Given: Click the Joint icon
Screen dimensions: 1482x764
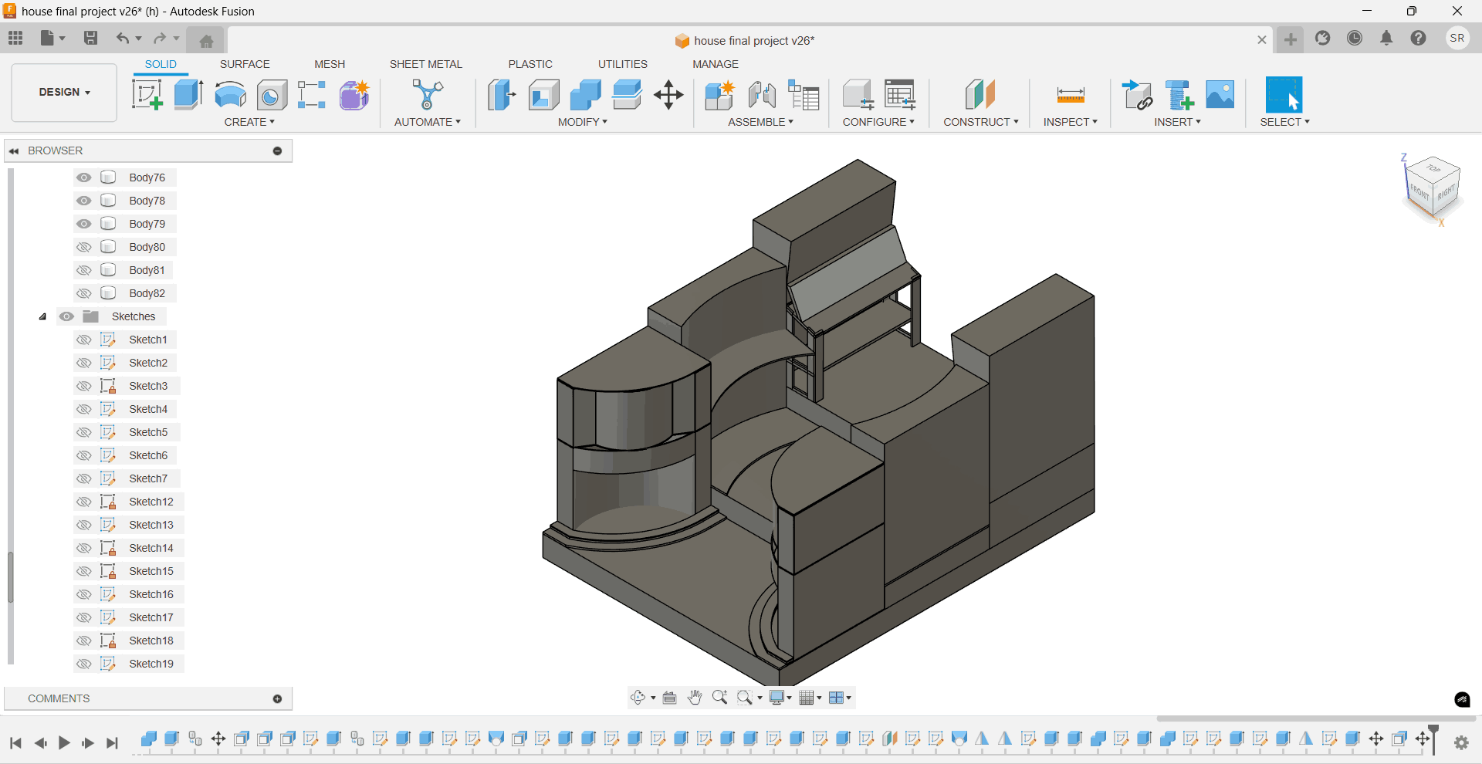Looking at the screenshot, I should pos(762,95).
